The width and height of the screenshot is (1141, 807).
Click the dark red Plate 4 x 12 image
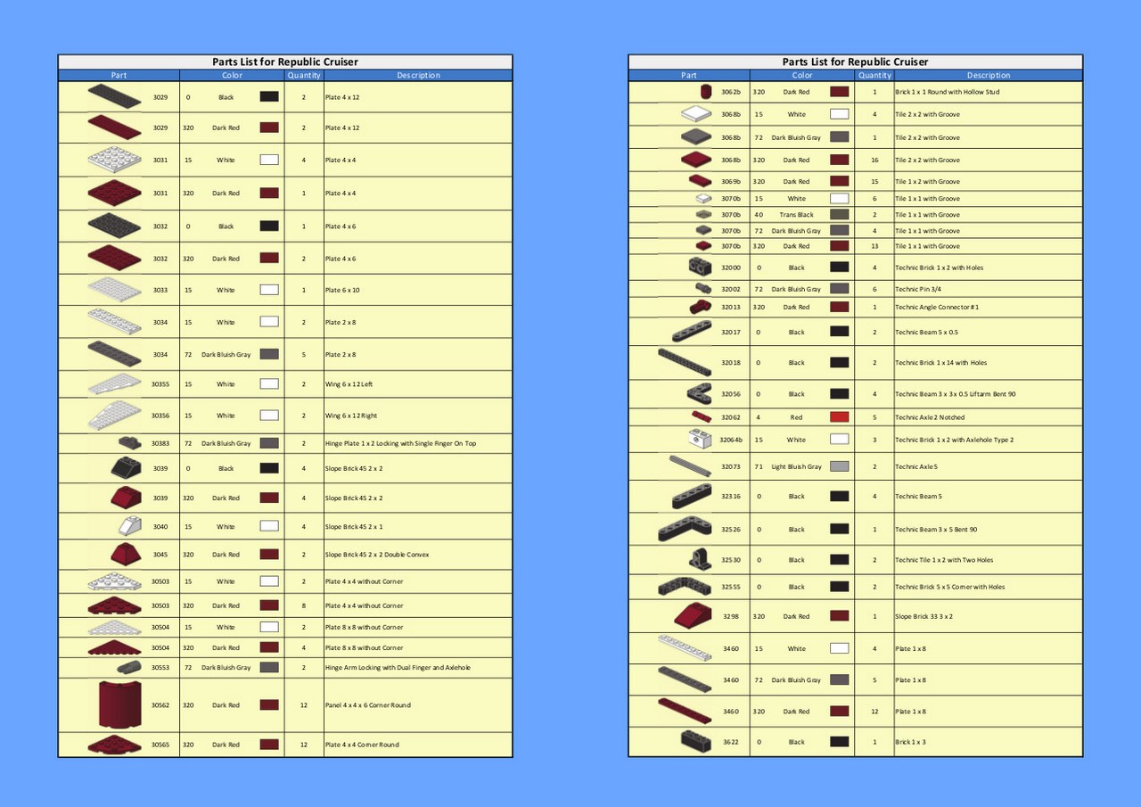coord(114,128)
